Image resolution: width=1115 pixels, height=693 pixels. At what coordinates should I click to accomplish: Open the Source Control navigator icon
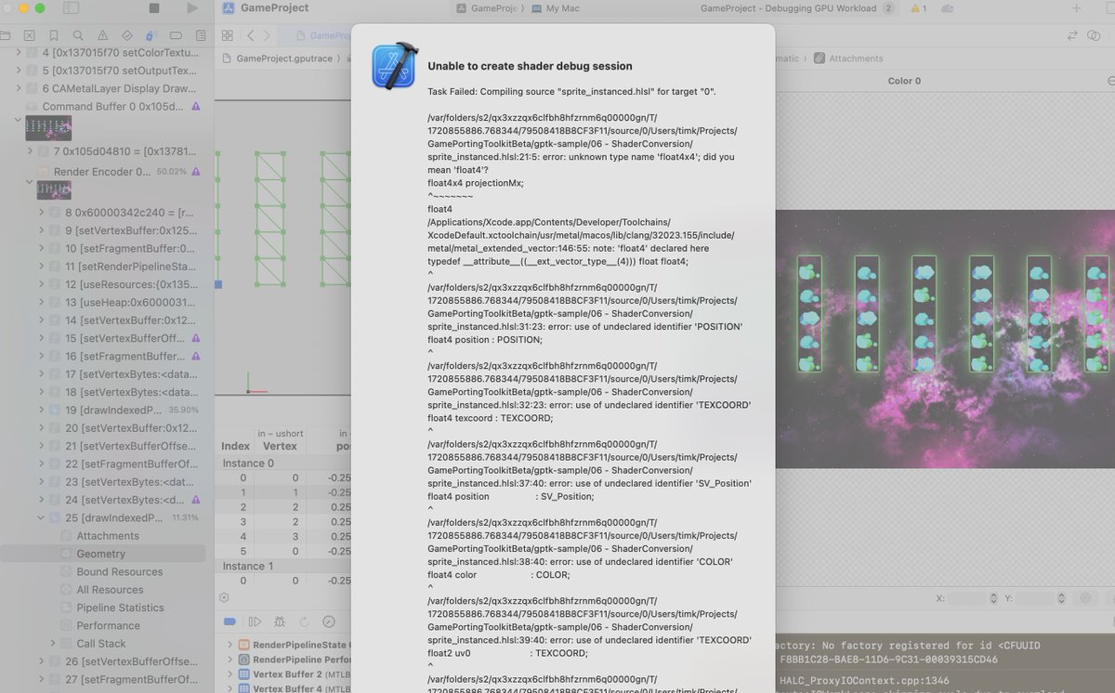point(30,35)
